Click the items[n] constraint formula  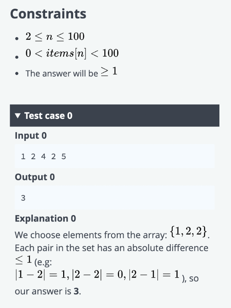pyautogui.click(x=72, y=53)
